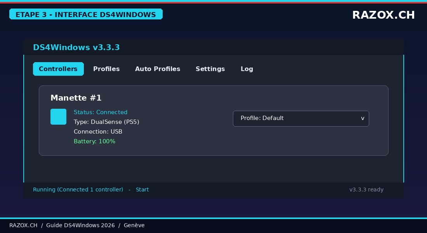Expand the Profile: Default dropdown
The width and height of the screenshot is (427, 233).
click(x=301, y=118)
